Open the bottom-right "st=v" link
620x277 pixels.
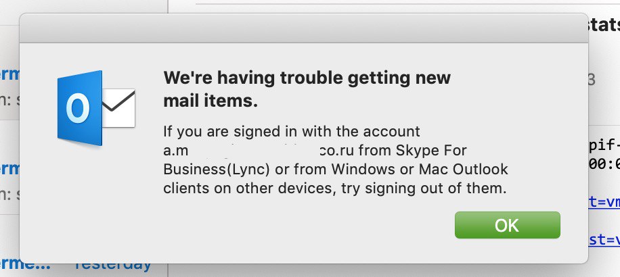pos(604,240)
